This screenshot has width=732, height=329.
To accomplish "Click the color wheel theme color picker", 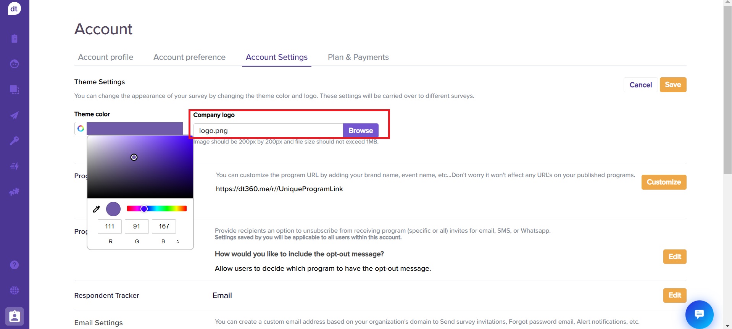I will (81, 129).
